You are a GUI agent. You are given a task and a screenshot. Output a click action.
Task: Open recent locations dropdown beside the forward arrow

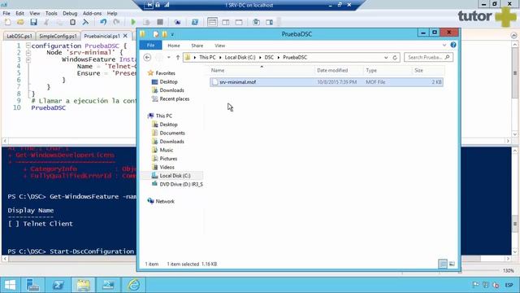click(169, 58)
